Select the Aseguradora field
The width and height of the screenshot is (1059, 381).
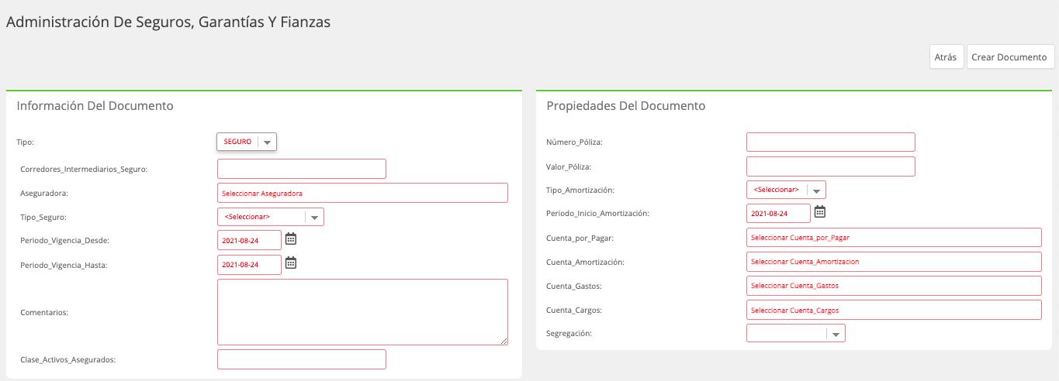point(362,193)
